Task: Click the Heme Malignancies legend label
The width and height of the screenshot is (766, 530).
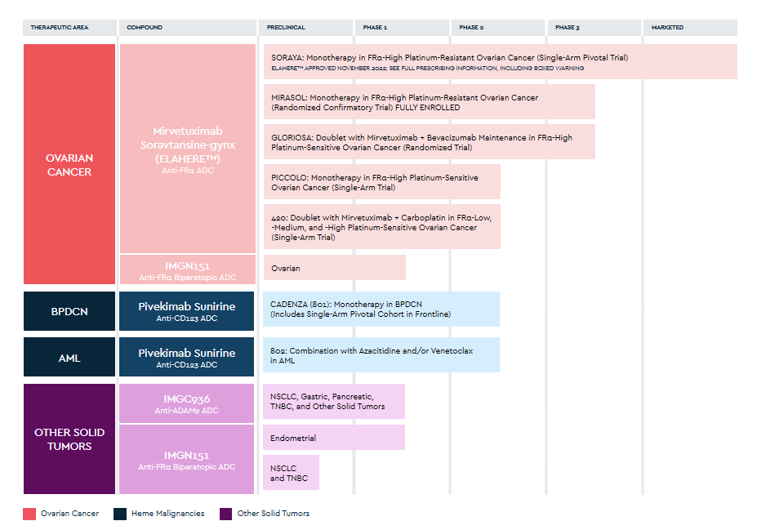Action: pyautogui.click(x=168, y=514)
